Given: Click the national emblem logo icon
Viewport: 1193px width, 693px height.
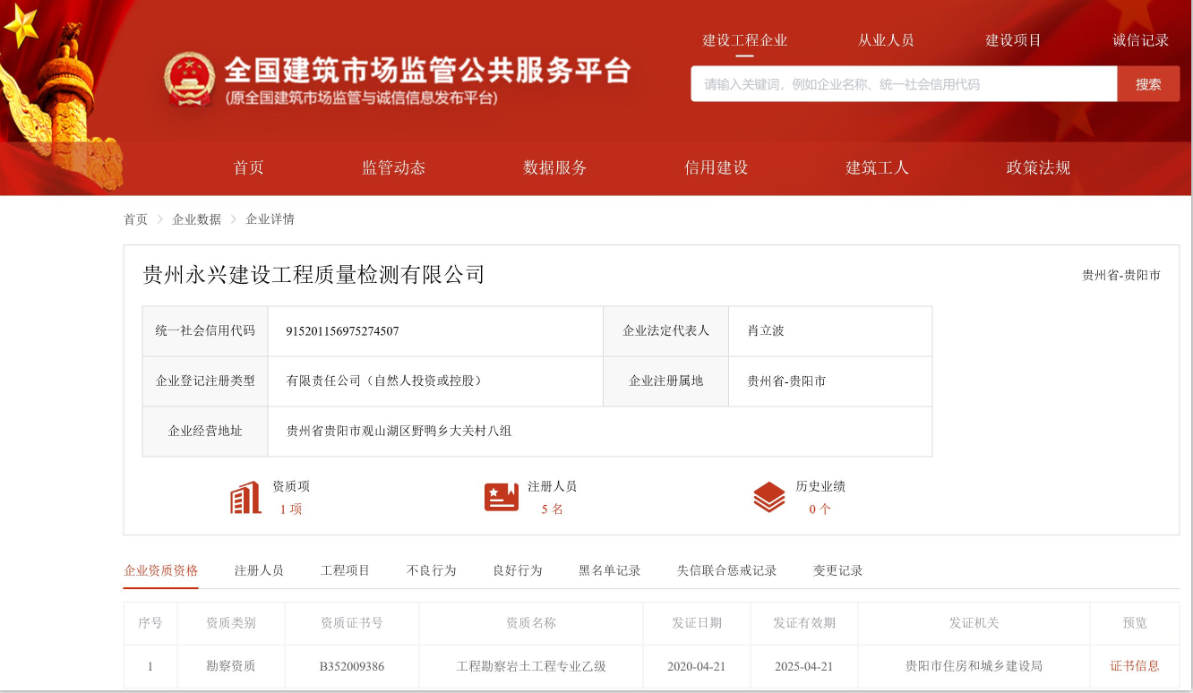Looking at the screenshot, I should [189, 80].
